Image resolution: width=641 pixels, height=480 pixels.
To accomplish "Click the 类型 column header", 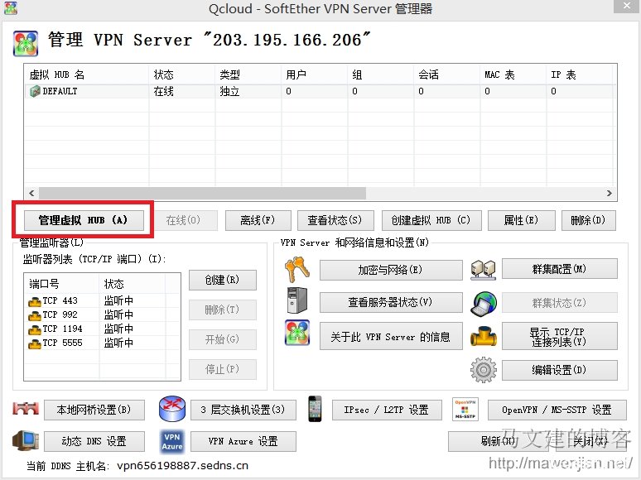I will pyautogui.click(x=248, y=74).
